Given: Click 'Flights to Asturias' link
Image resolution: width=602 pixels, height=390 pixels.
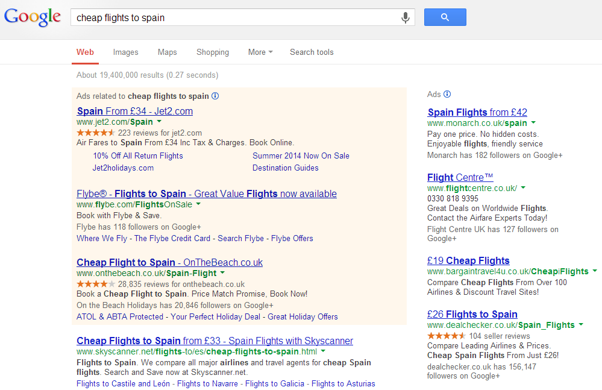Looking at the screenshot, I should tap(343, 383).
